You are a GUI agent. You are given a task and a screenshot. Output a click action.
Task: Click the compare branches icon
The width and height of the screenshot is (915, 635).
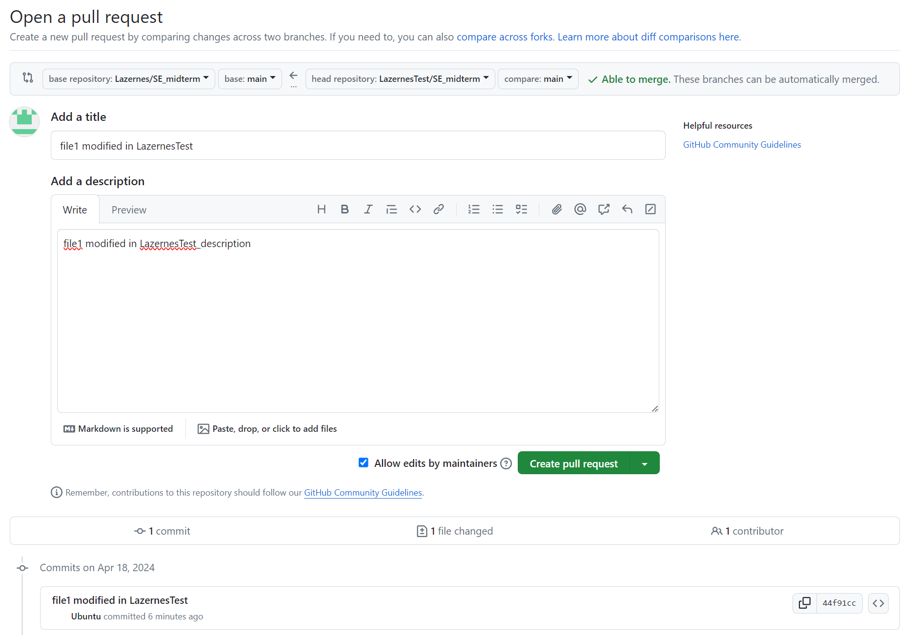tap(28, 77)
